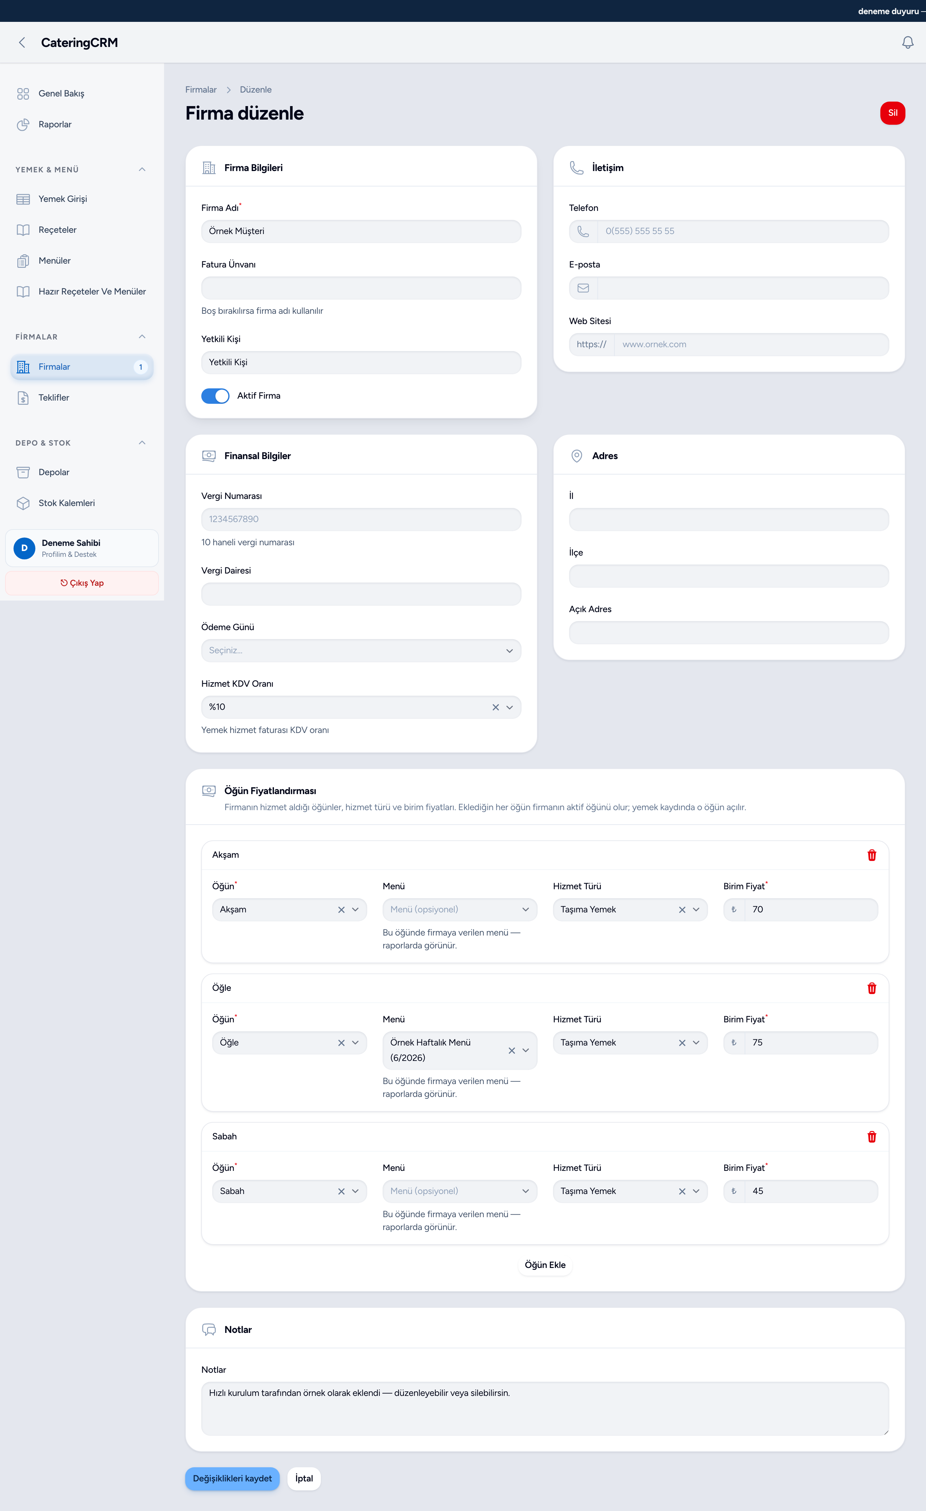Viewport: 926px width, 1511px height.
Task: Click the 'deneme duyuru' announcement text
Action: (x=888, y=11)
